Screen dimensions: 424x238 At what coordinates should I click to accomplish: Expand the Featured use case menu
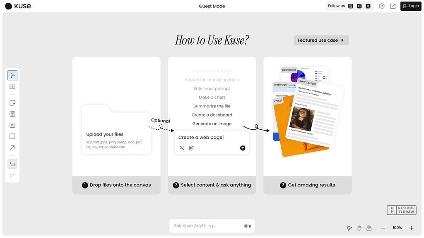[321, 40]
